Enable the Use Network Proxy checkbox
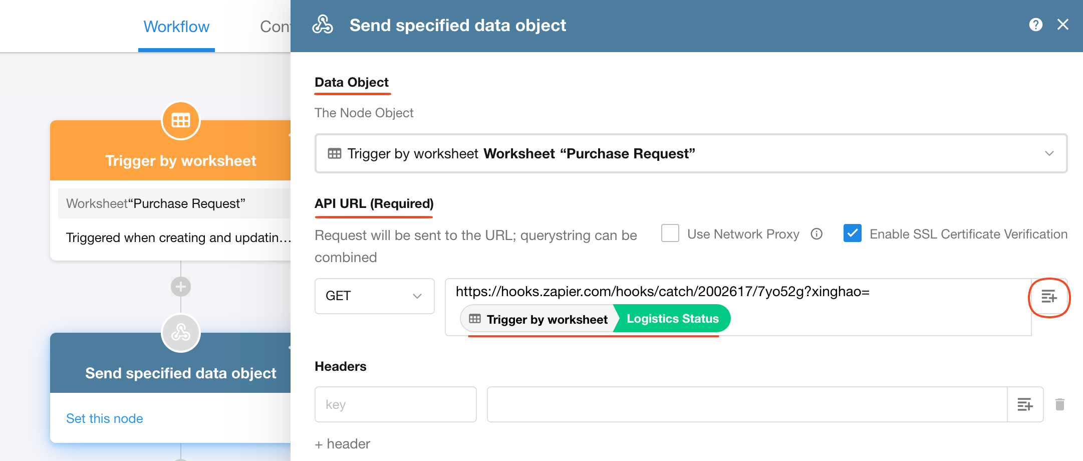Viewport: 1083px width, 461px height. coord(670,234)
